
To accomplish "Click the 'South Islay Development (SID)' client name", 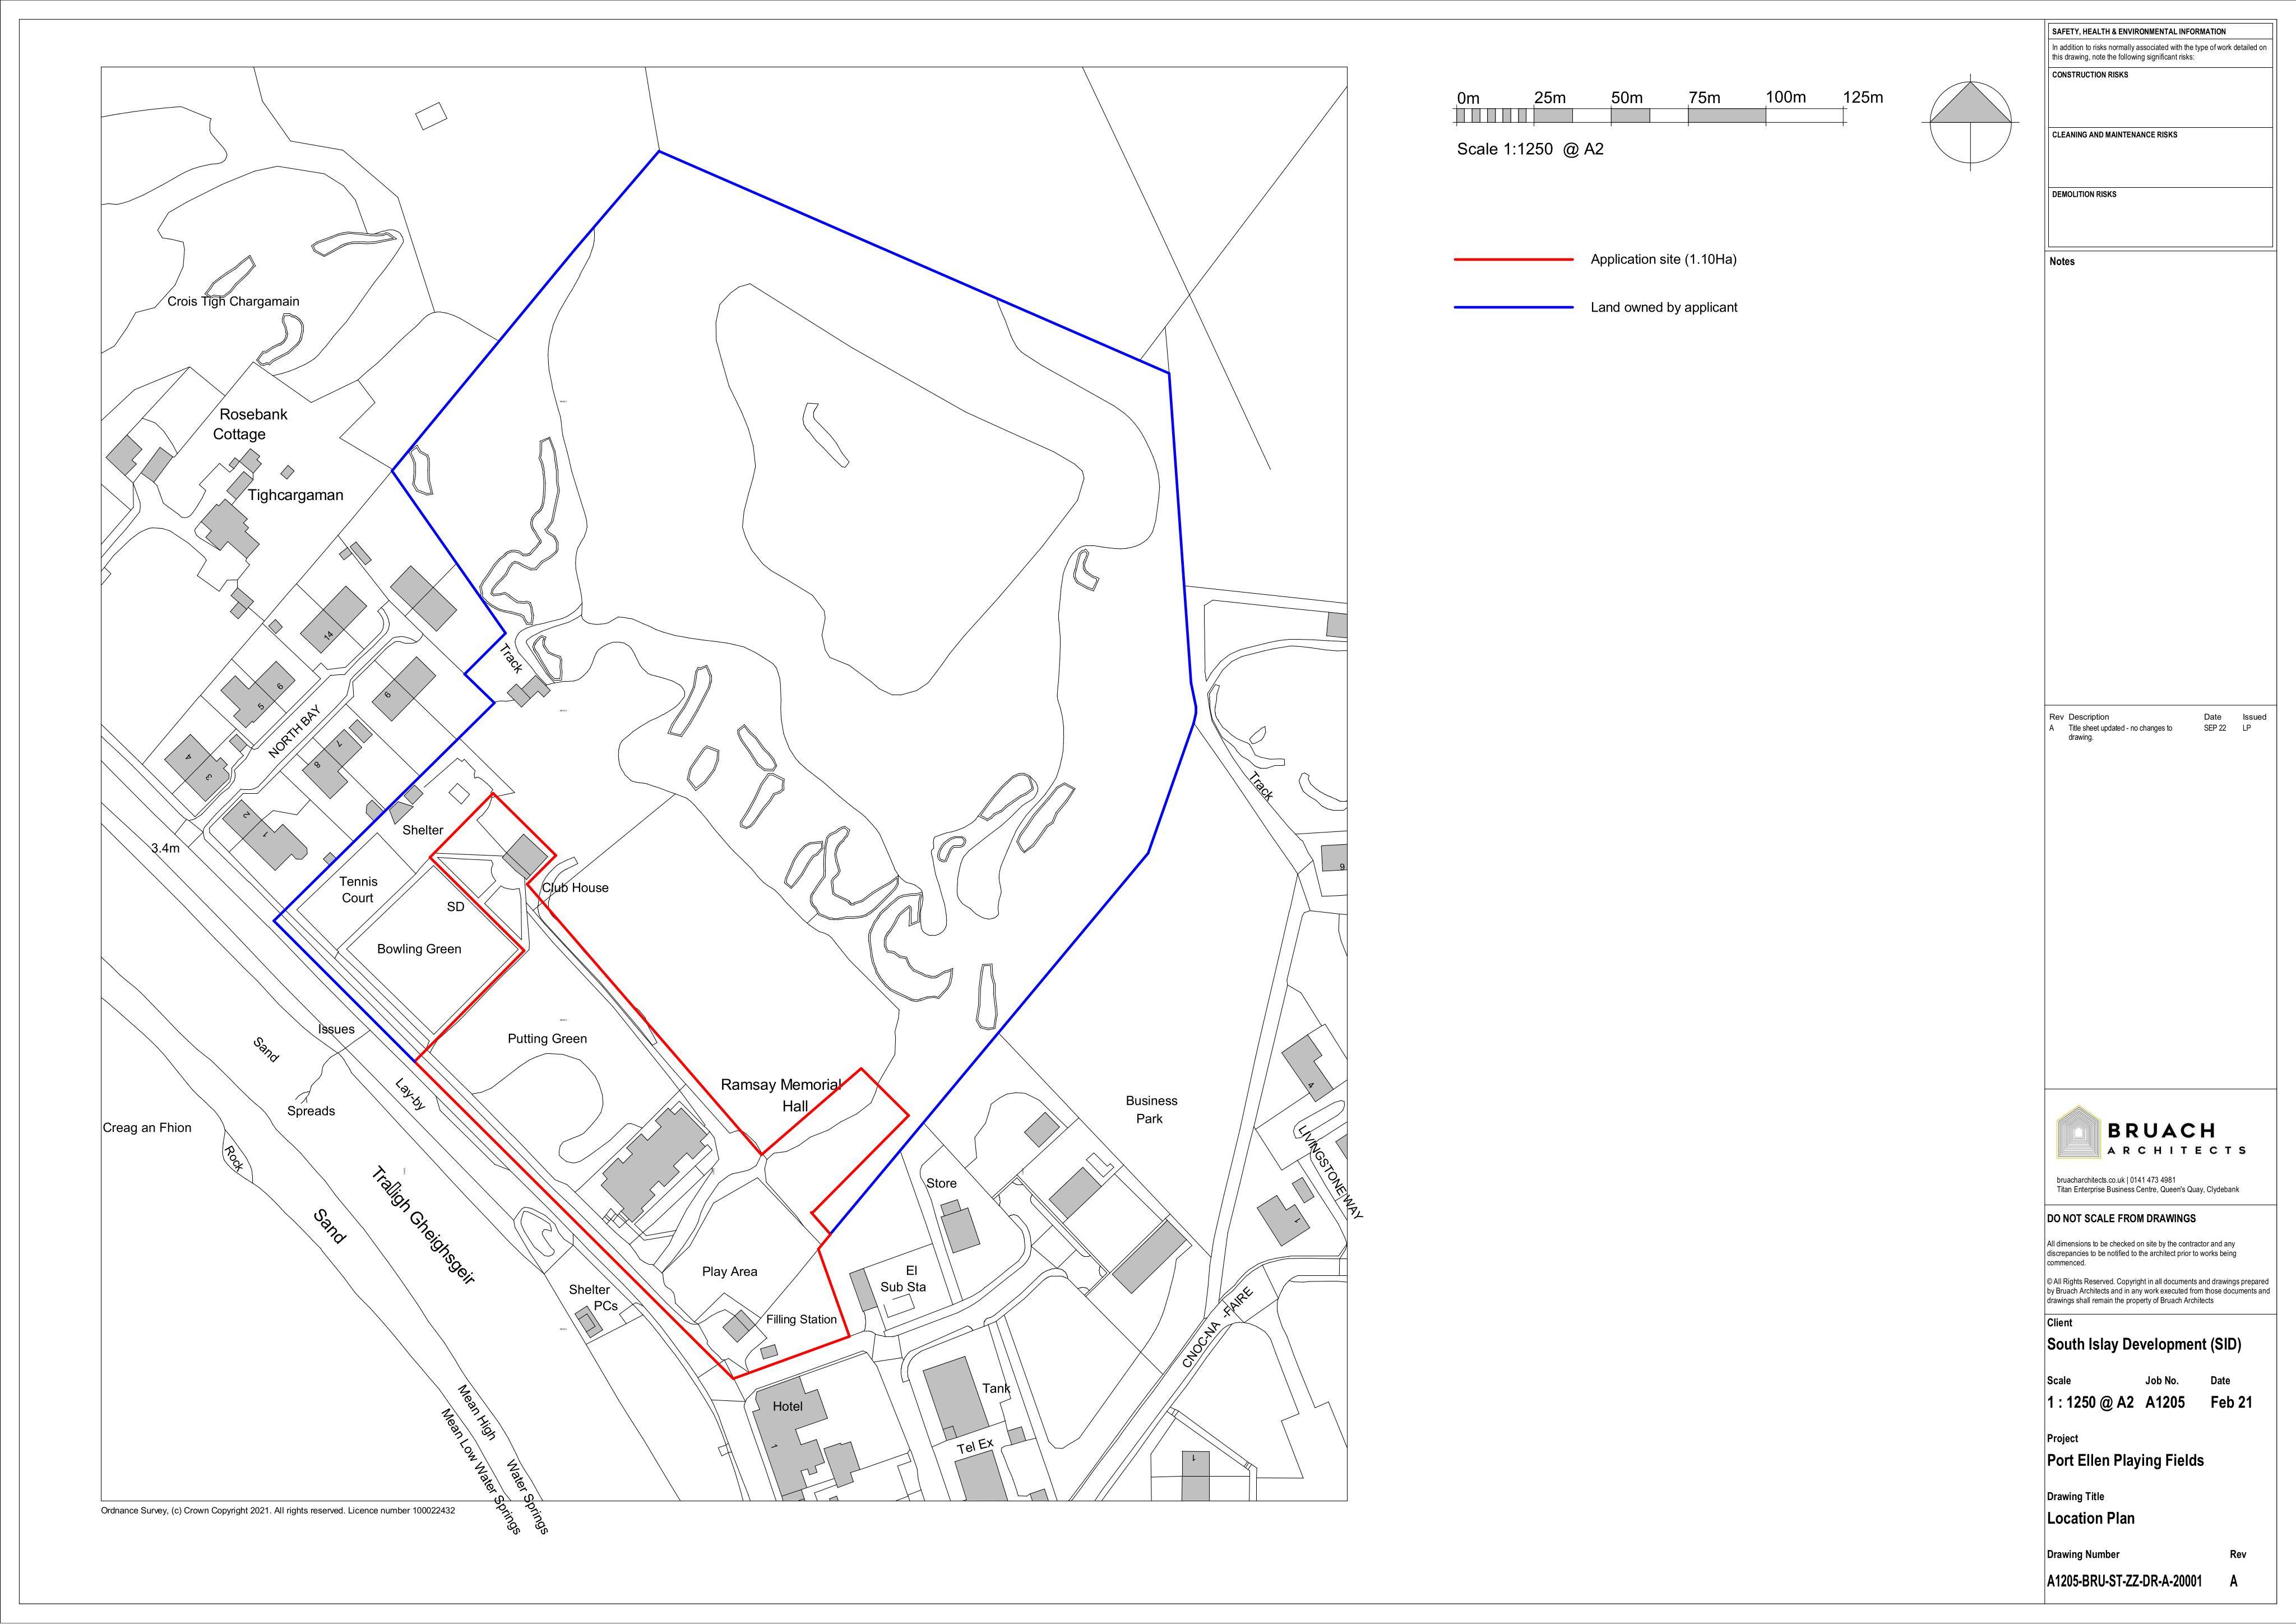I will coord(2144,1344).
